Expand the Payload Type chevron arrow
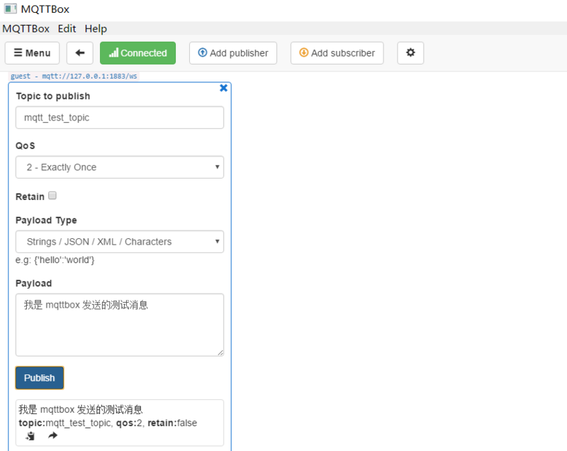 (x=217, y=242)
